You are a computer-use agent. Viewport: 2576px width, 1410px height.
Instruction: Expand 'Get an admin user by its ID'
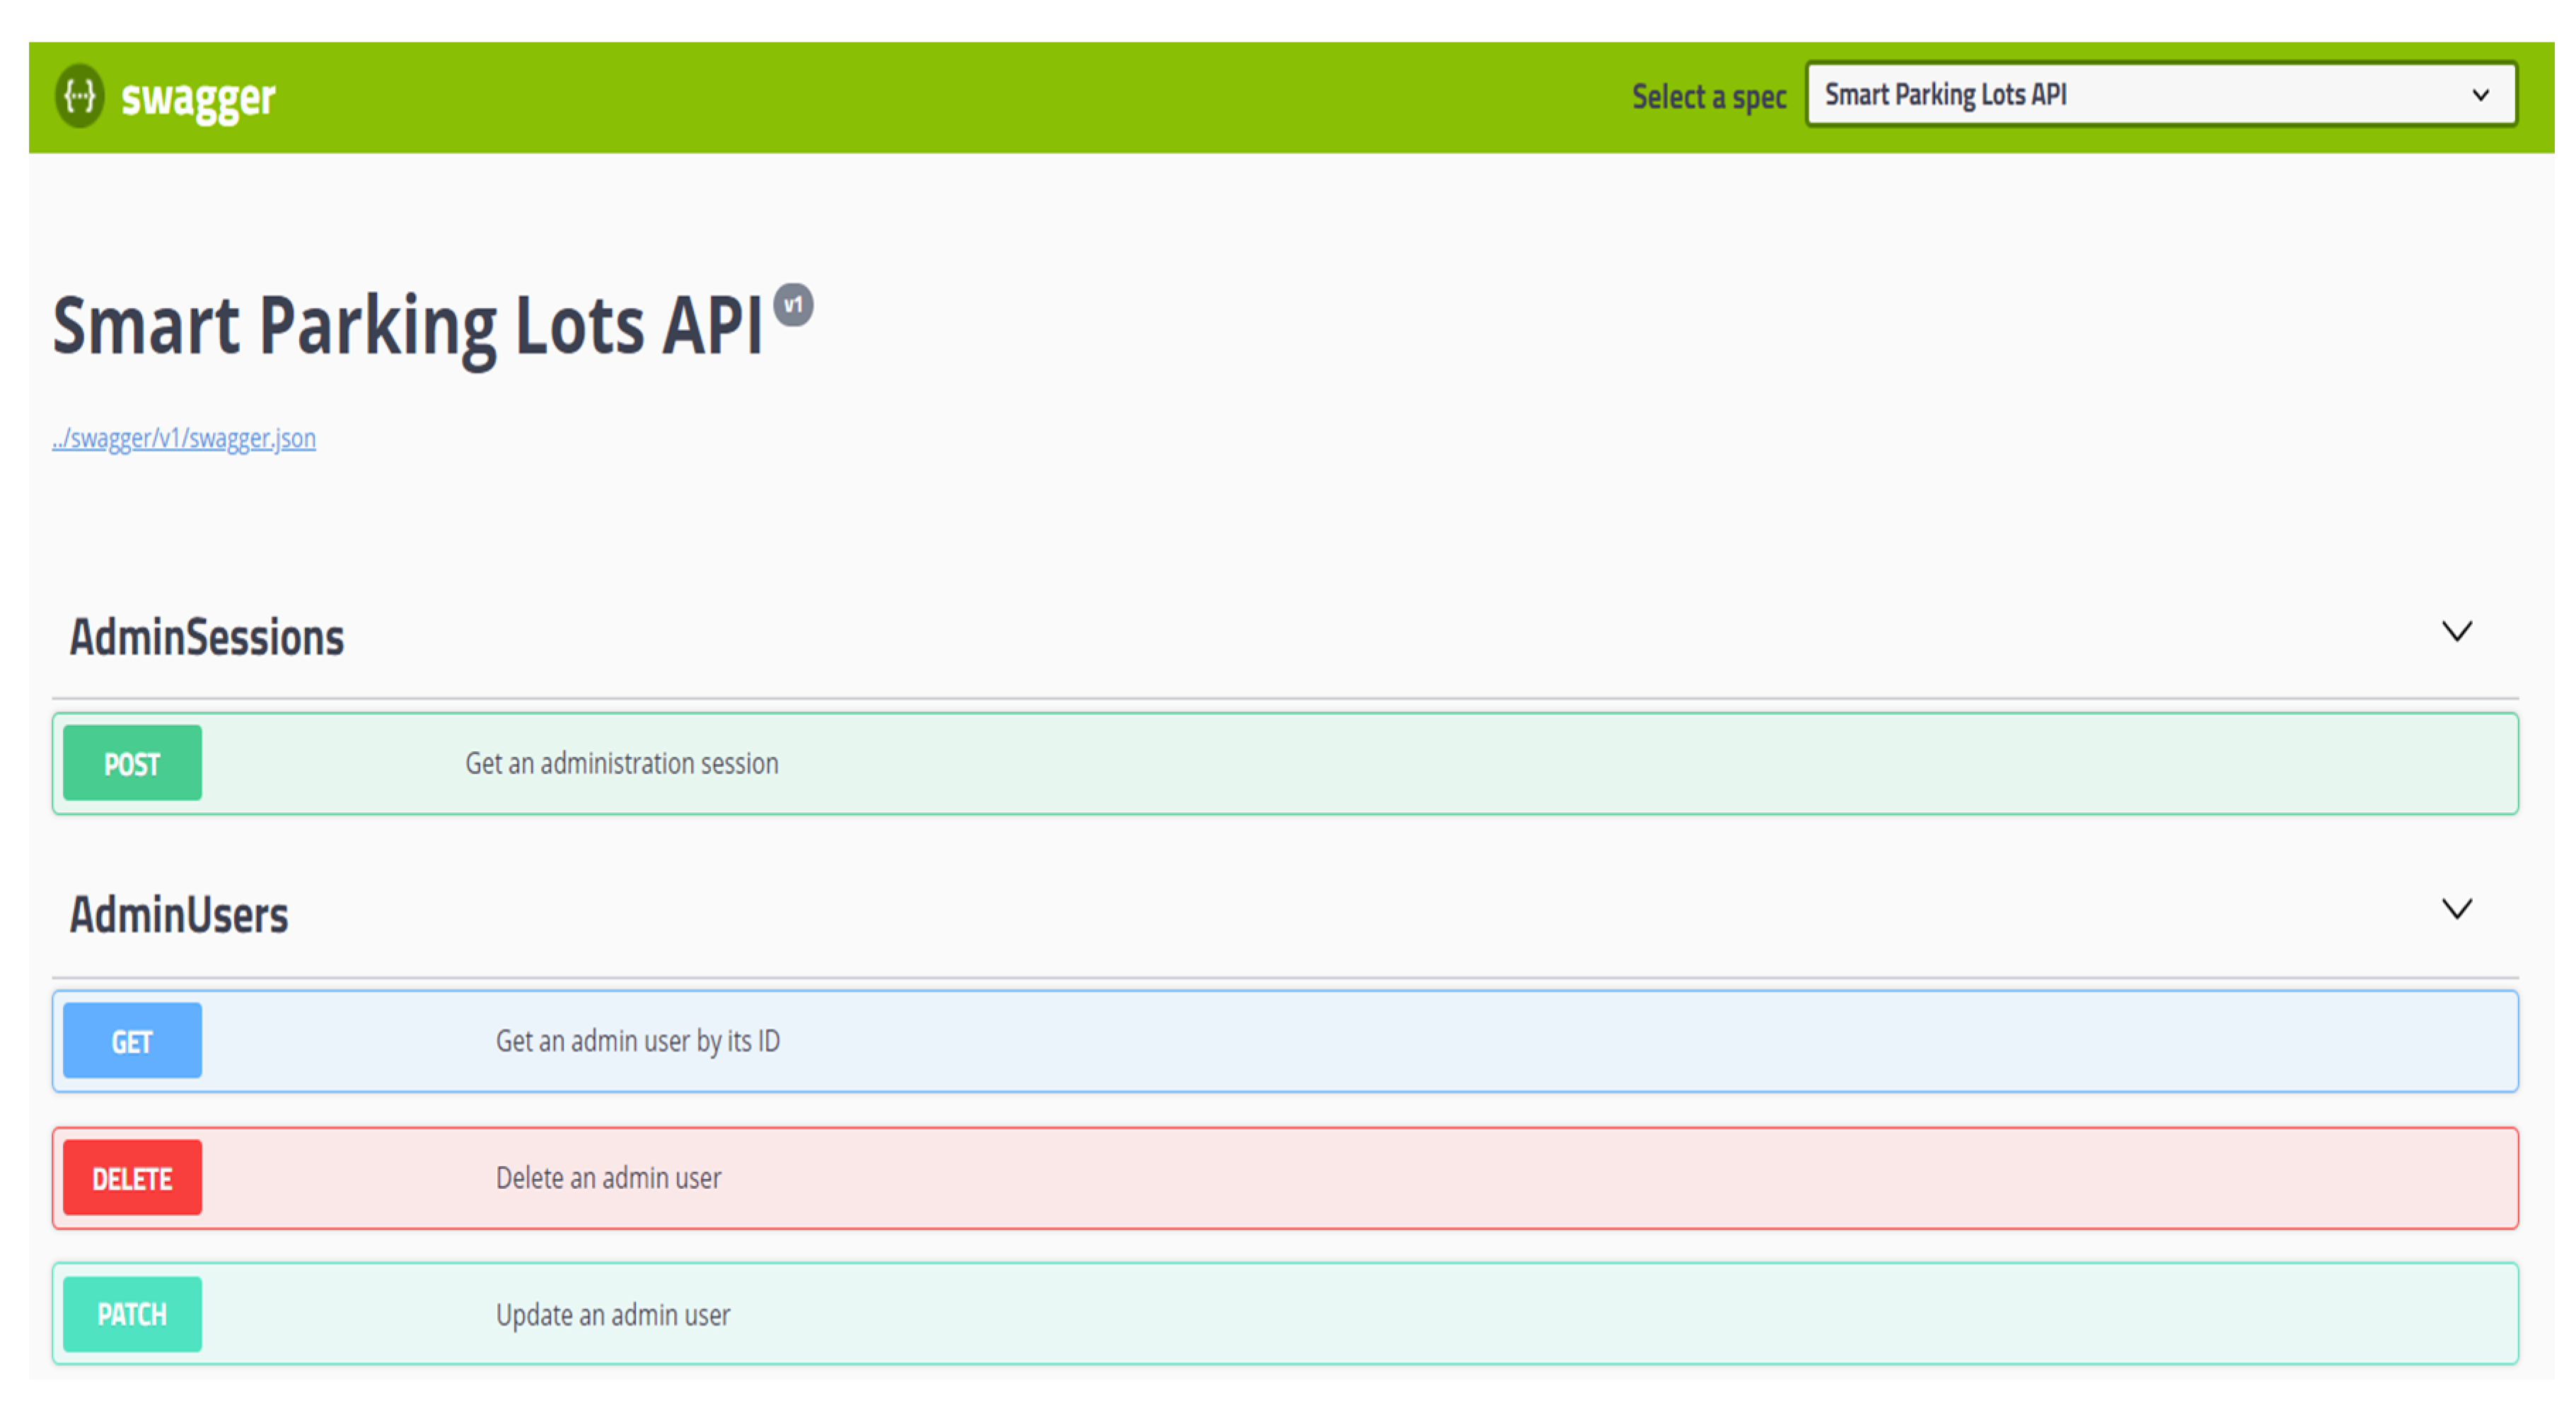coord(637,1041)
